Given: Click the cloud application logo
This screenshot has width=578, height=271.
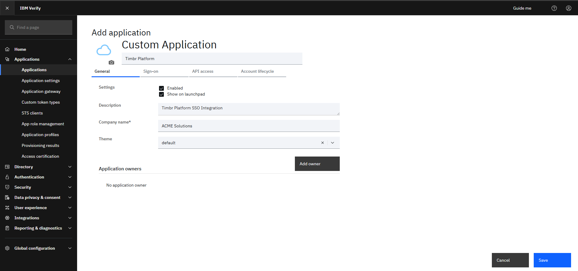Looking at the screenshot, I should (x=104, y=50).
